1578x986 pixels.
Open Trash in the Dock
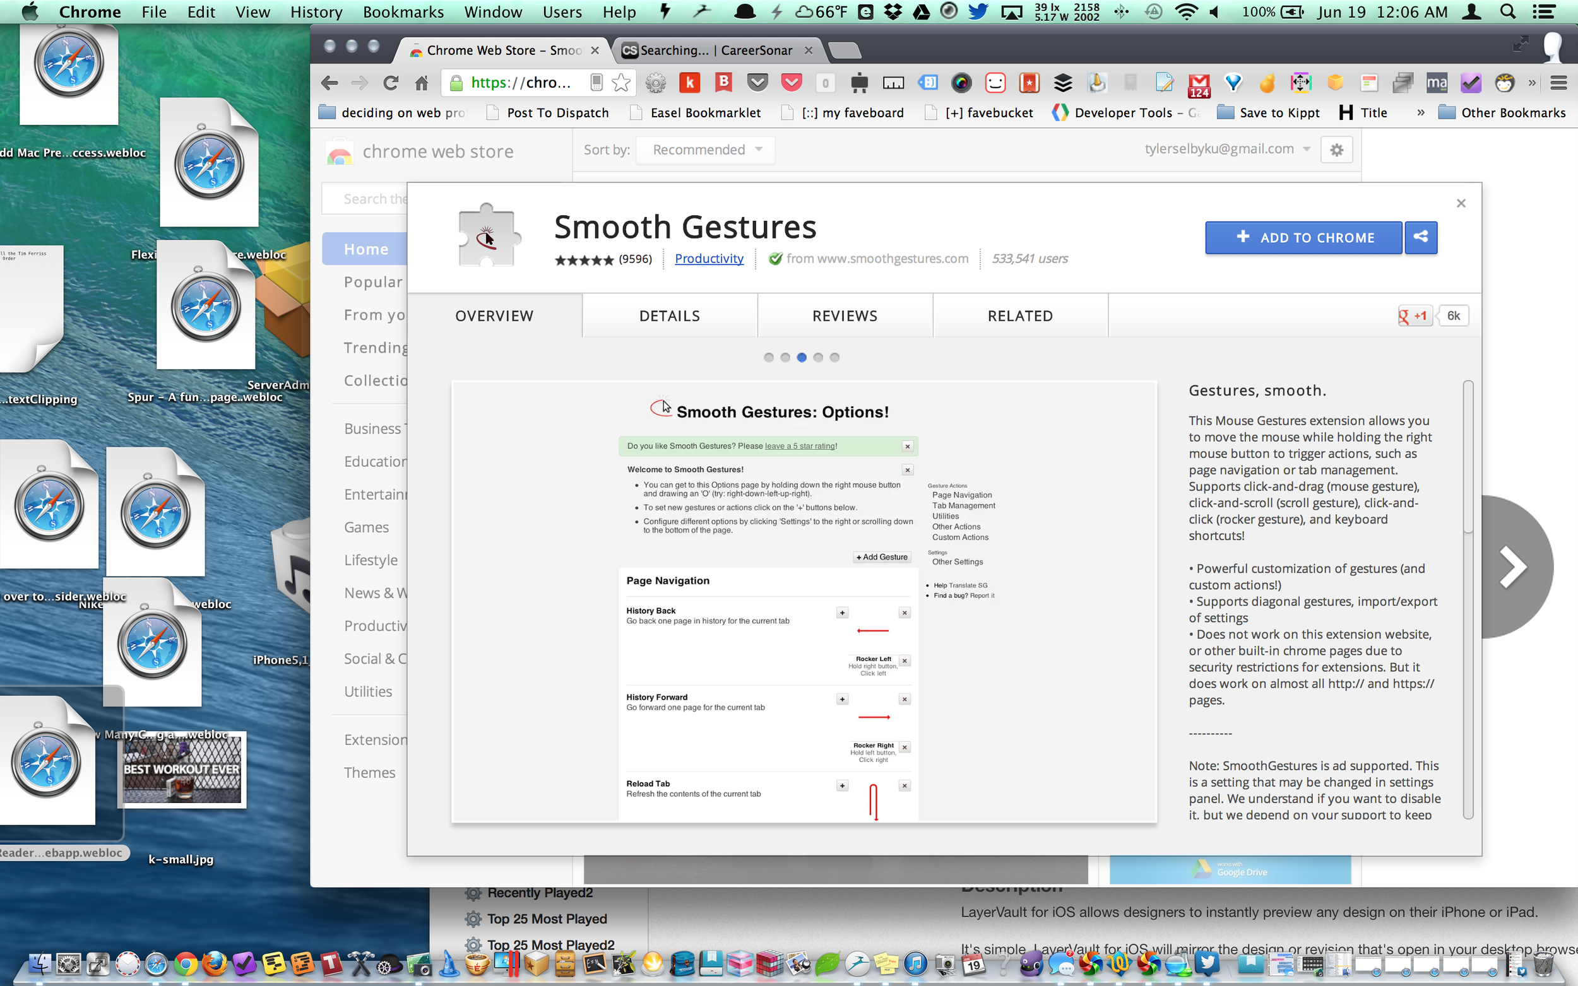coord(1543,964)
